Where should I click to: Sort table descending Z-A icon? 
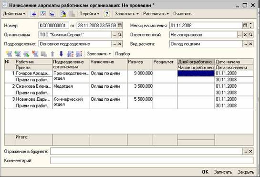pos(79,54)
